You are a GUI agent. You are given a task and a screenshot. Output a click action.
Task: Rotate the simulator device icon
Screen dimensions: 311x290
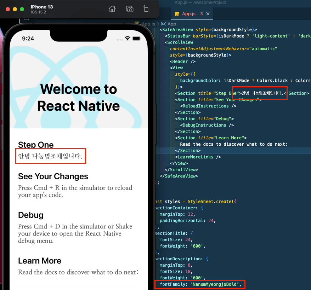146,9
